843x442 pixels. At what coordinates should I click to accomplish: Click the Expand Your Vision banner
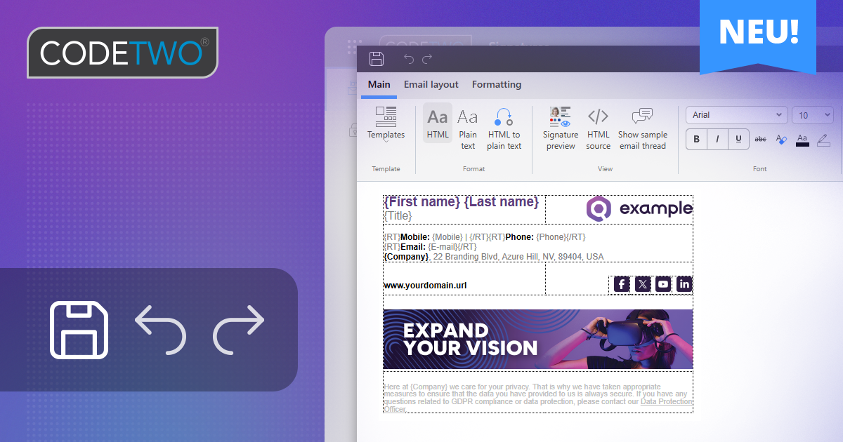538,340
